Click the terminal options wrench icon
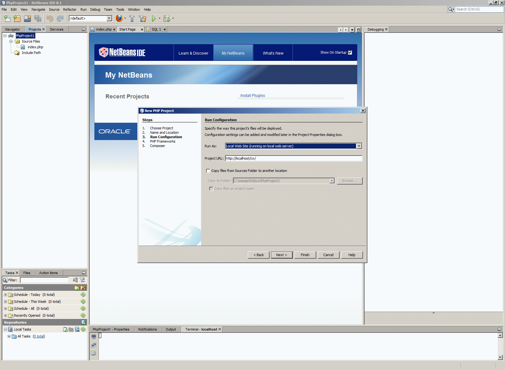 coord(94,353)
